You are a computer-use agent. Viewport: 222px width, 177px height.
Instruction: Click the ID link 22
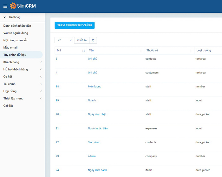point(57,142)
